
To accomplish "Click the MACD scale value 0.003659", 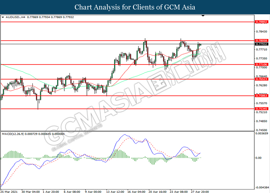I will click(262, 134).
